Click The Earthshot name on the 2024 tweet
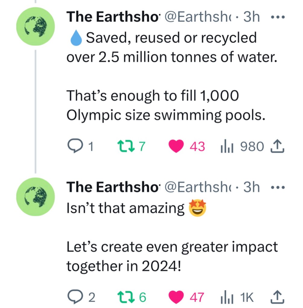The image size is (303, 308). click(112, 188)
